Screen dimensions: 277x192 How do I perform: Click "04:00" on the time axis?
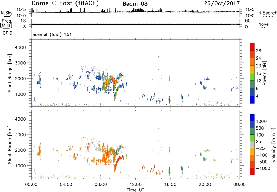pyautogui.click(x=66, y=185)
